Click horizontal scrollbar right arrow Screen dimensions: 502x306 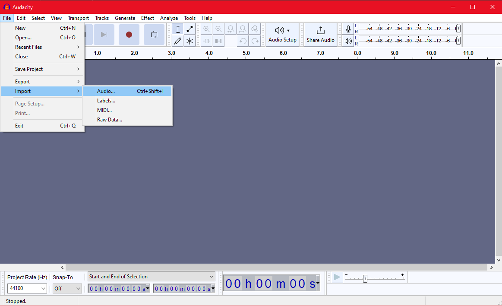point(492,267)
